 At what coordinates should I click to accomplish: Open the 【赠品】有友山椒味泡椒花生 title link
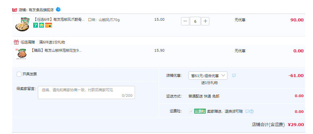(56, 50)
